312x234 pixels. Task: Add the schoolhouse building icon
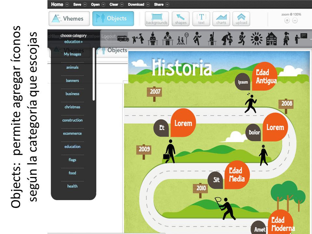click(271, 39)
